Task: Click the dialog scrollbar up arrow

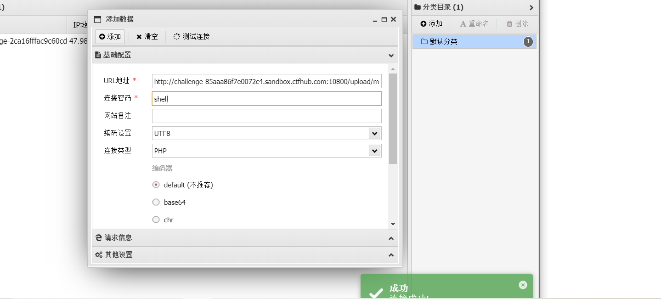Action: [x=393, y=69]
